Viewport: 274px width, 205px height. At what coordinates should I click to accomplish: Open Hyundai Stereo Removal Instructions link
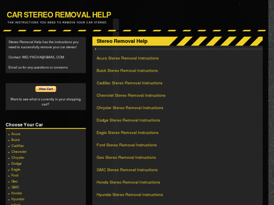click(x=130, y=194)
